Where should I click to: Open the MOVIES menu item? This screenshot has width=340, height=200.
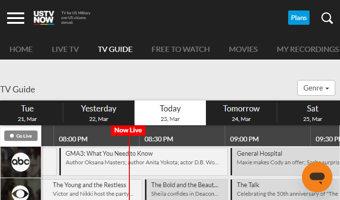(x=243, y=50)
